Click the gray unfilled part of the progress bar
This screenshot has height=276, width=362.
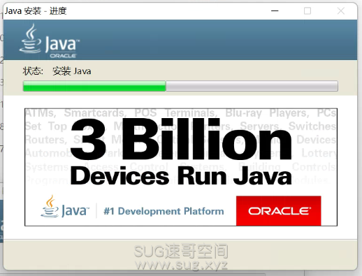[x=252, y=86]
